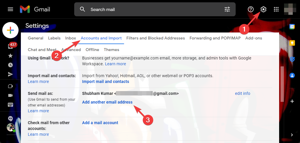This screenshot has width=300, height=143.
Task: Click the keyboard icon in sidebar
Action: click(x=10, y=105)
